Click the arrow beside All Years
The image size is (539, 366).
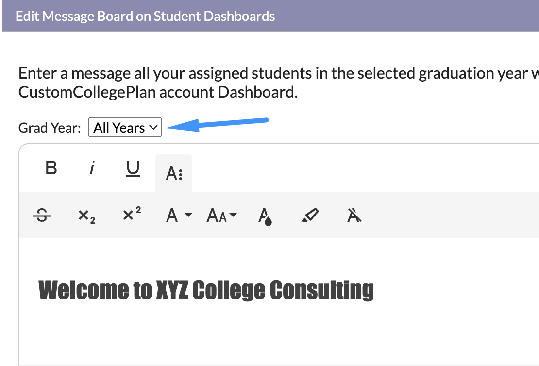tap(217, 125)
